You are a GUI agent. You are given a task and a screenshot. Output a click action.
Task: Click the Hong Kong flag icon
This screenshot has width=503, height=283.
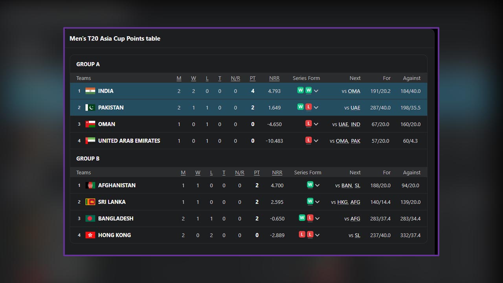coord(90,235)
